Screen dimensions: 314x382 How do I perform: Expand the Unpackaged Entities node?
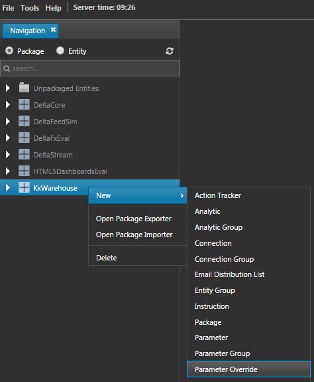(x=8, y=88)
